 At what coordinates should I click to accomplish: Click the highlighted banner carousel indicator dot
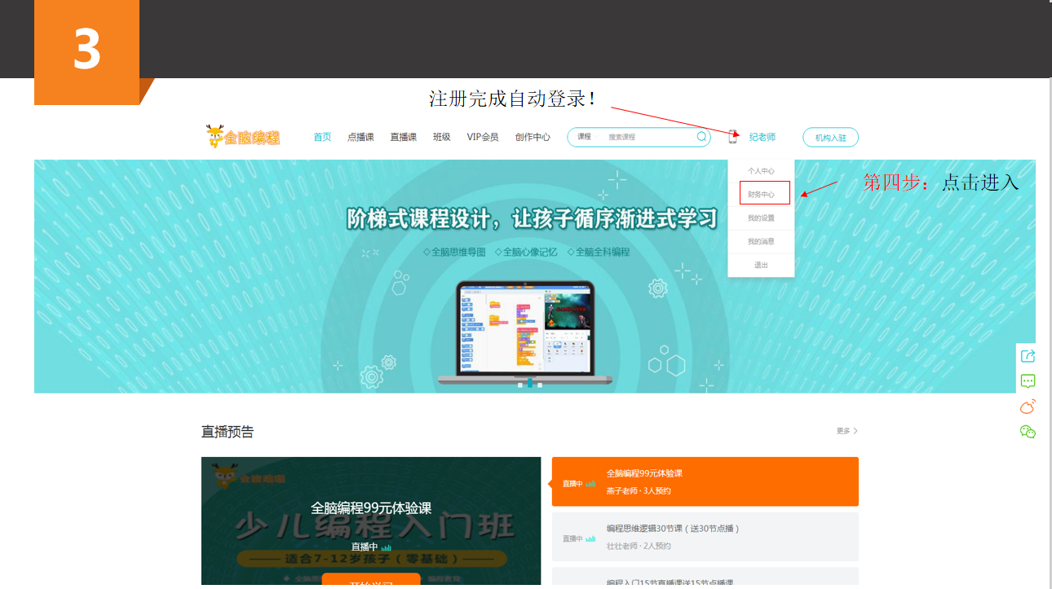pyautogui.click(x=529, y=385)
